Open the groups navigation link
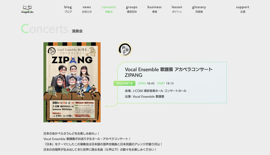The height and width of the screenshot is (155, 270). coord(132,9)
